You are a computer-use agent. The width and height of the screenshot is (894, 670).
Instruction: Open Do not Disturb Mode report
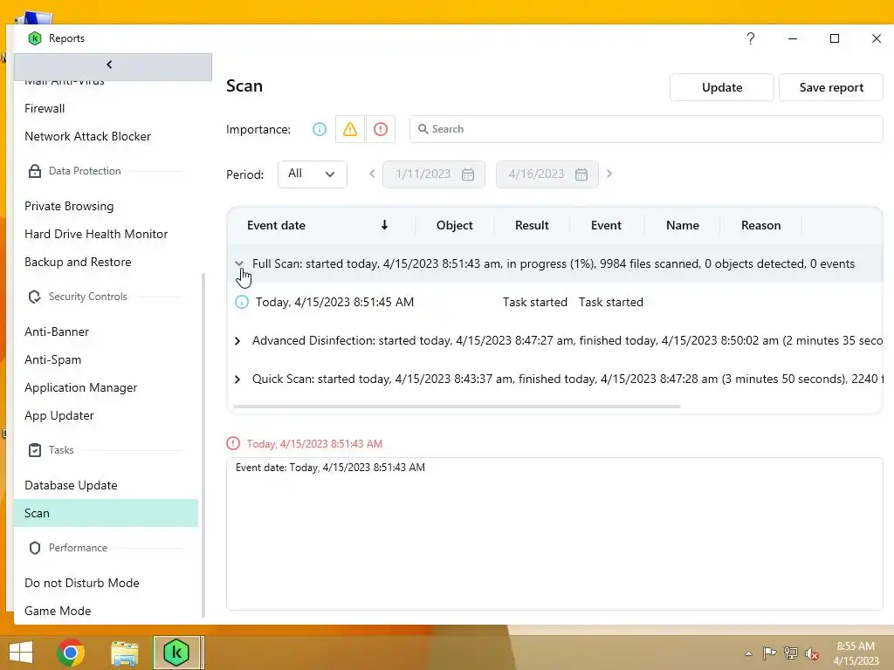click(x=82, y=583)
